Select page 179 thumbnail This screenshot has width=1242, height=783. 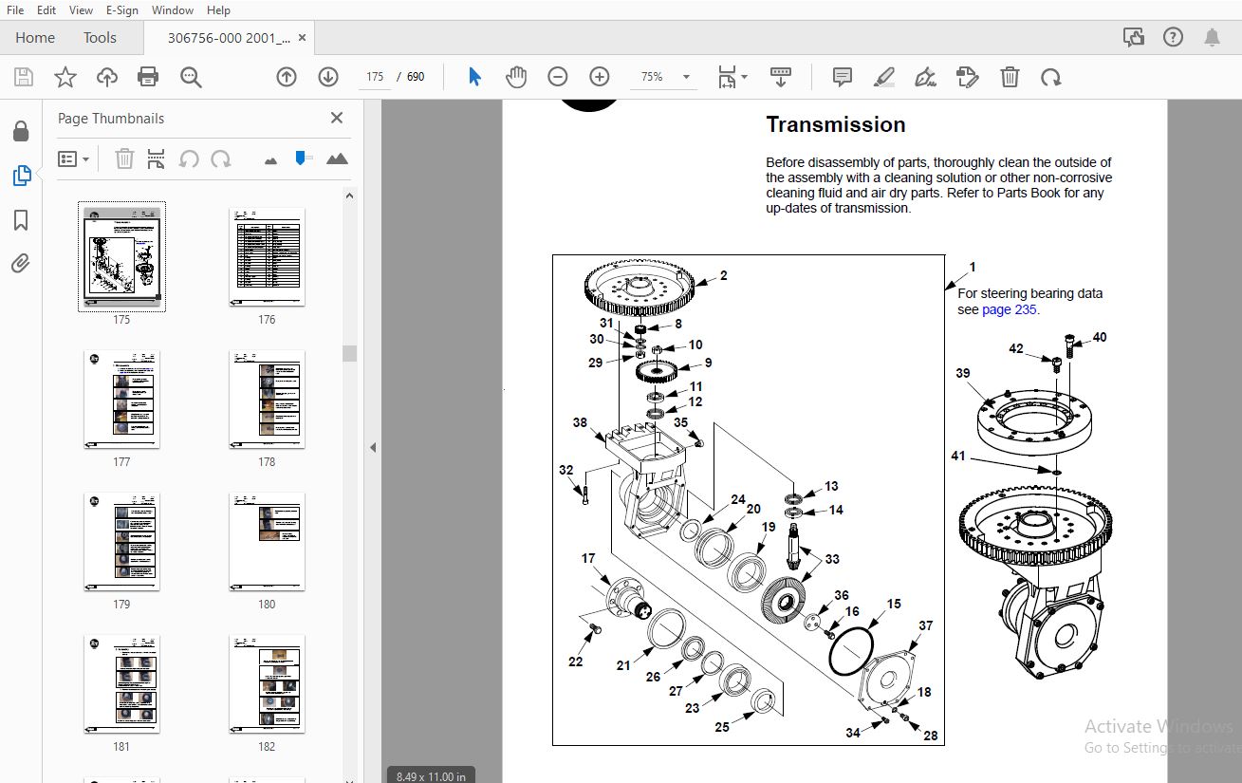point(121,541)
